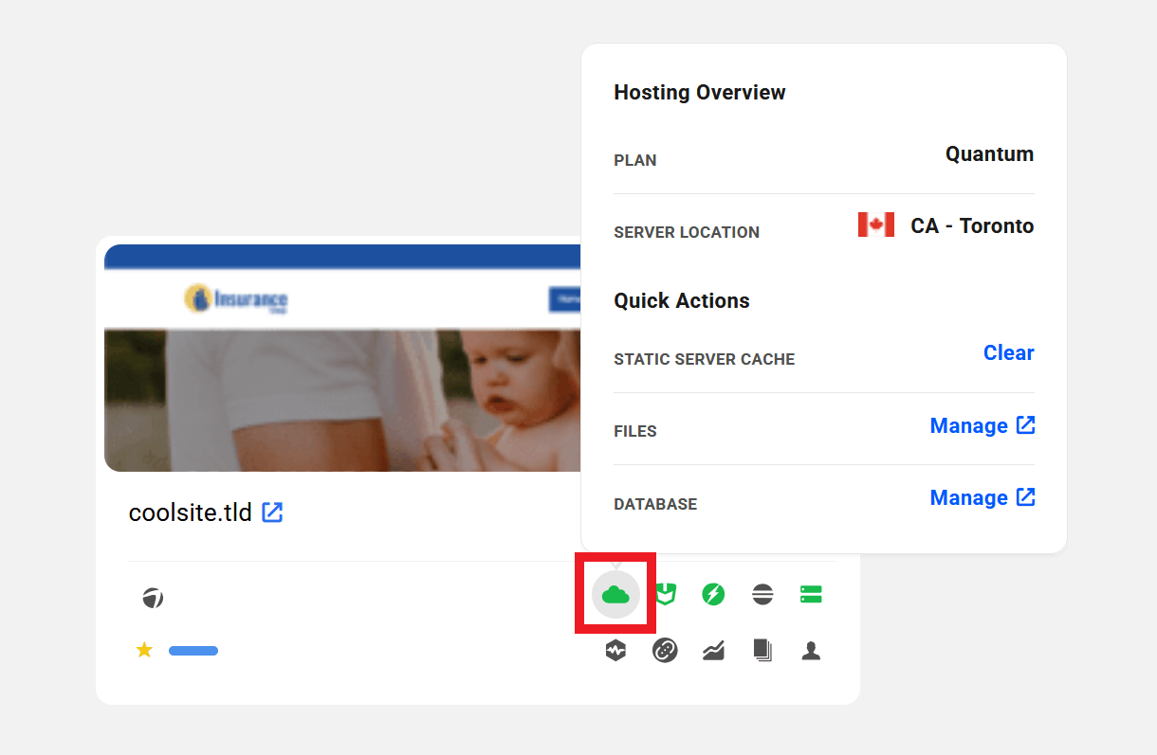Screen dimensions: 1157x755
Task: Click the coolsite.tld site name
Action: (x=190, y=513)
